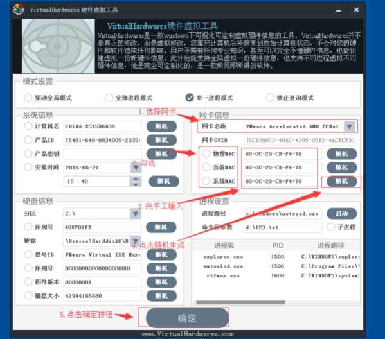Randomize the 固件版本 value
This screenshot has width=385, height=339.
click(161, 282)
